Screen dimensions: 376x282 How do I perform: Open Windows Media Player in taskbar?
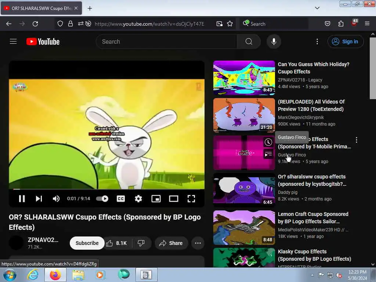(x=100, y=275)
